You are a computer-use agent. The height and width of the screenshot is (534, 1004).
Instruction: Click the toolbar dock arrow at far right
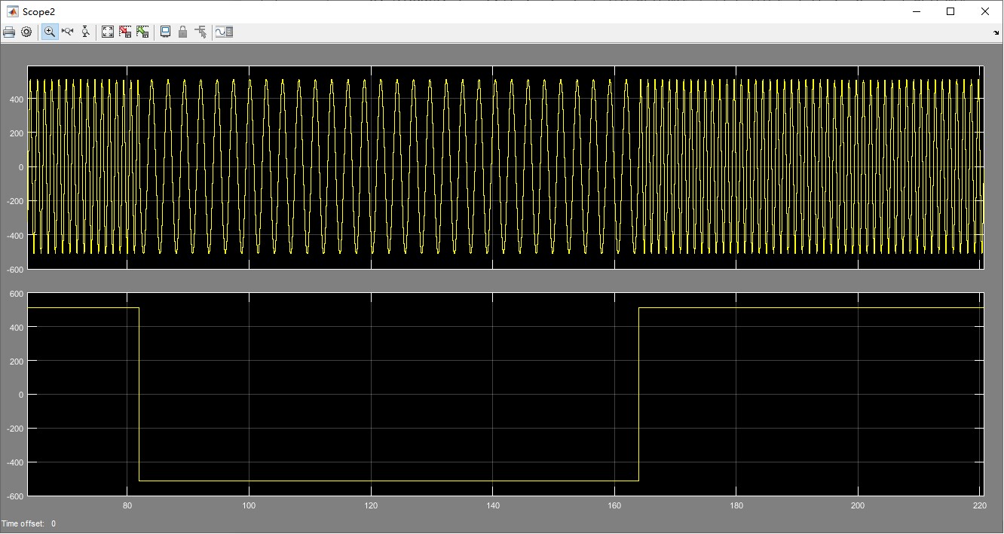coord(996,32)
